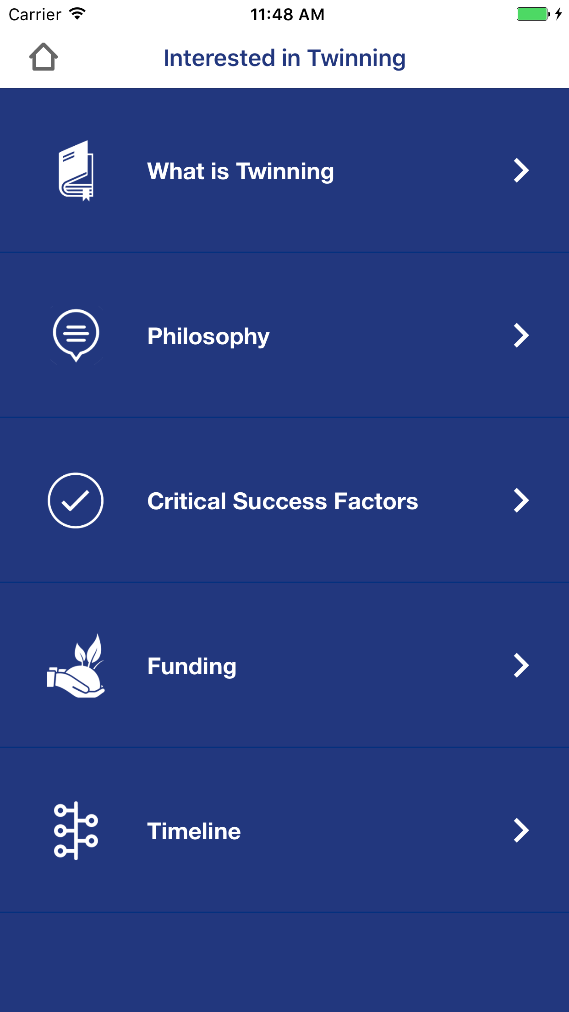Click the hand with plant Funding icon
Image resolution: width=569 pixels, height=1012 pixels.
point(76,666)
